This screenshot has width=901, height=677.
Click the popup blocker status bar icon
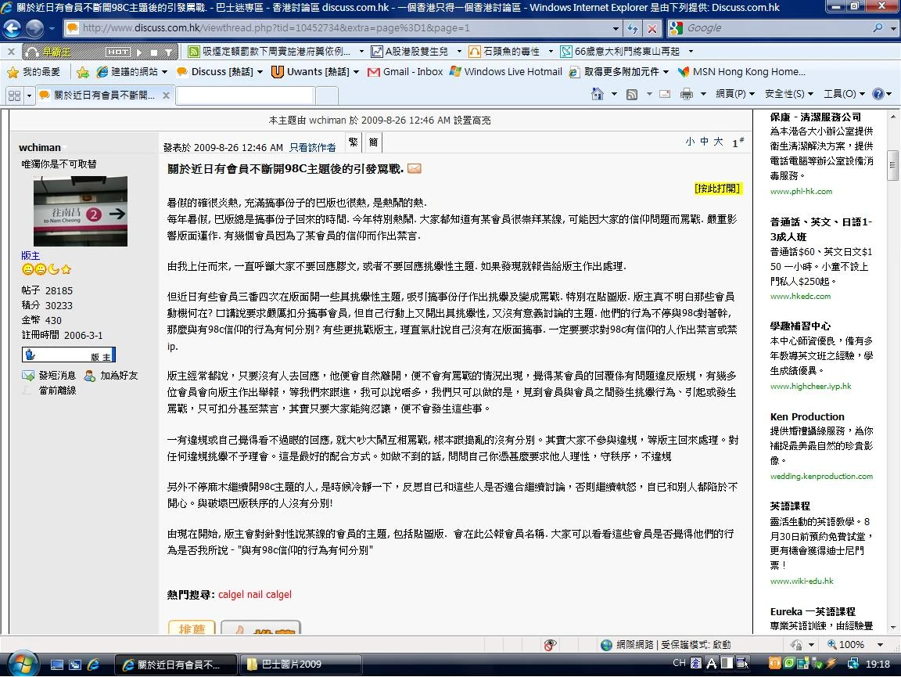tap(550, 645)
